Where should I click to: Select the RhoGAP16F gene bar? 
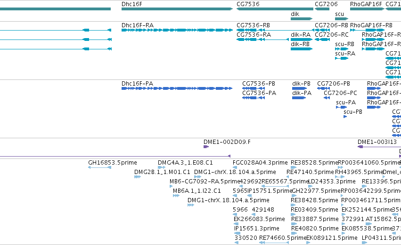[367, 9]
